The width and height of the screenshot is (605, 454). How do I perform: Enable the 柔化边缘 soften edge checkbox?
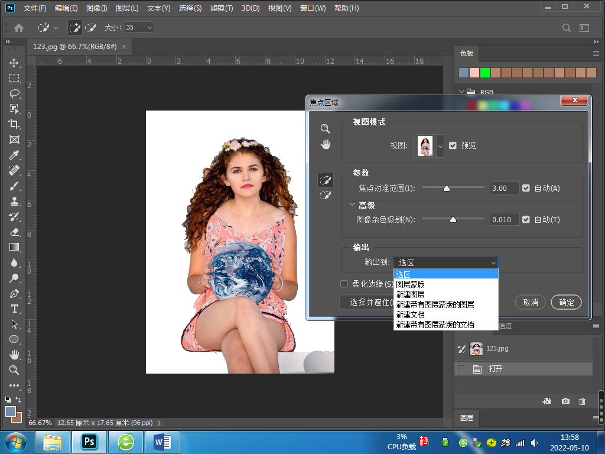coord(344,284)
